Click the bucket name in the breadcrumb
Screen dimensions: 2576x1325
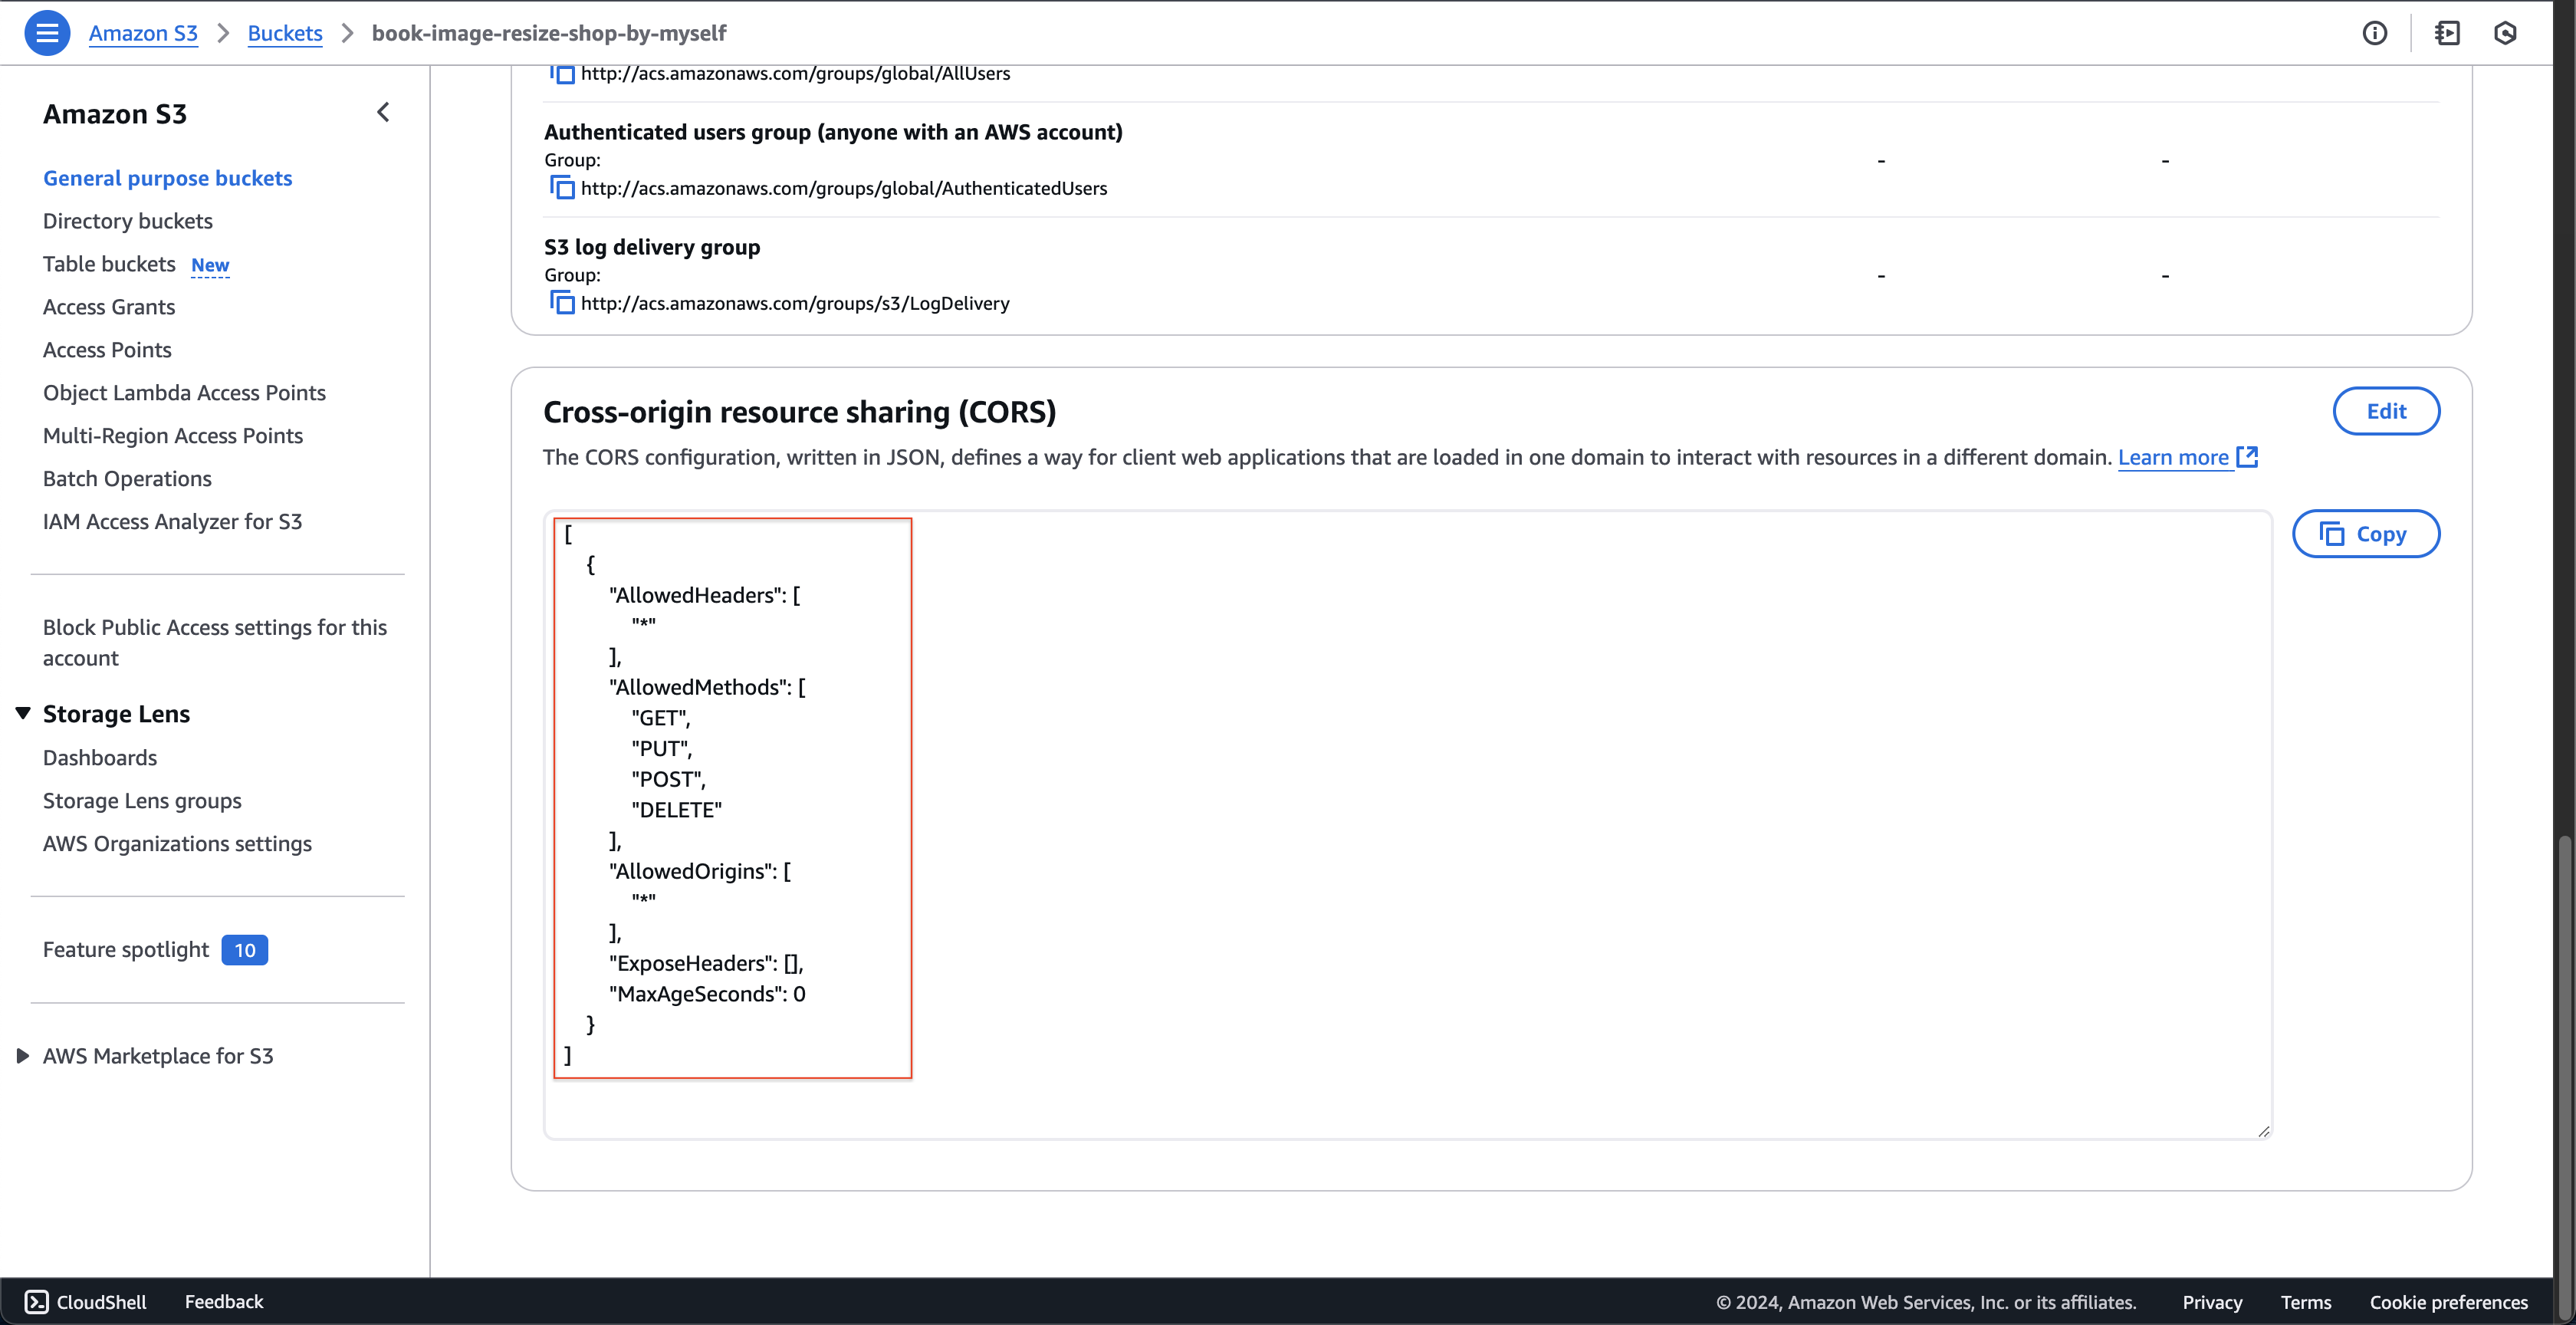tap(549, 33)
